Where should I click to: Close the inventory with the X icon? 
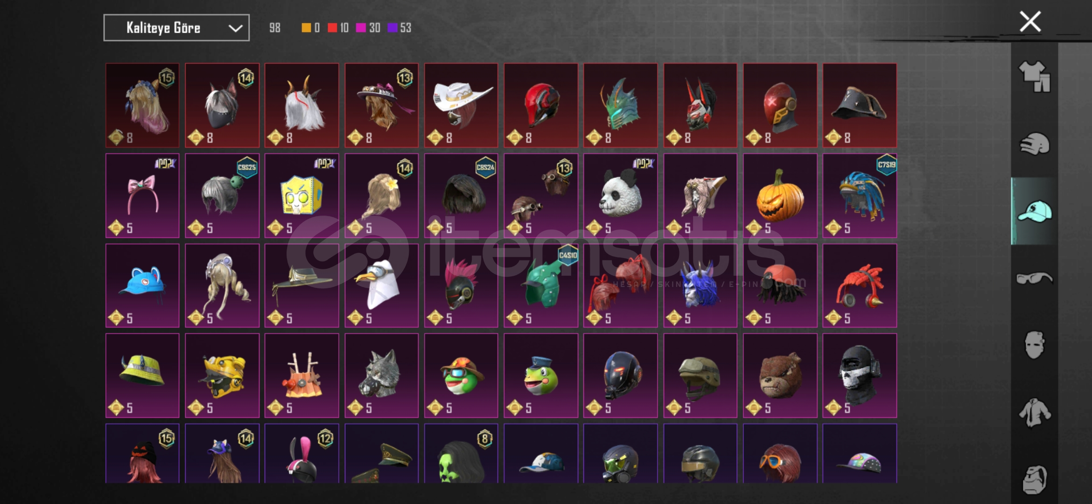(1030, 21)
